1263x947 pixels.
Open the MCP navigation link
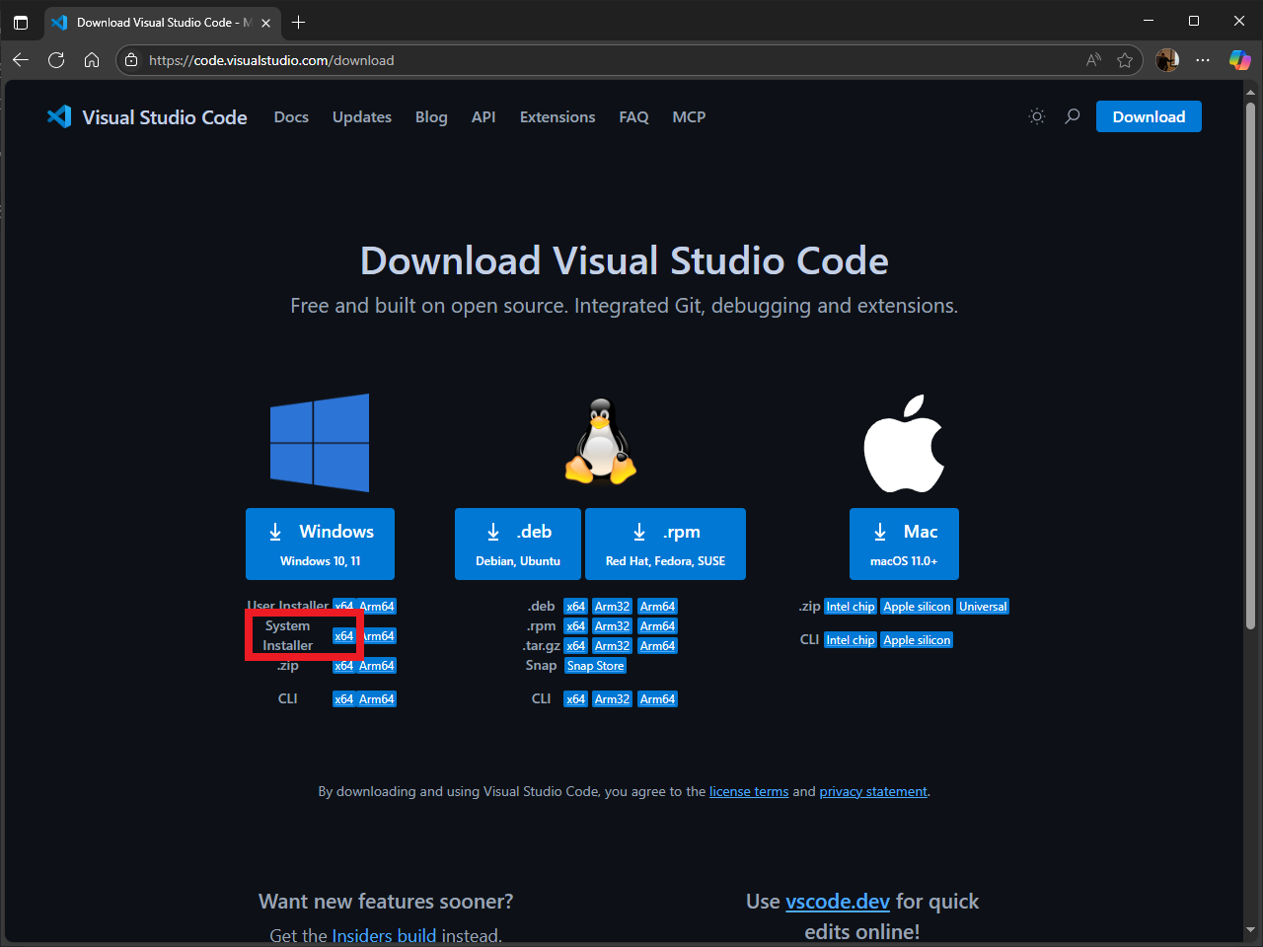[x=689, y=116]
